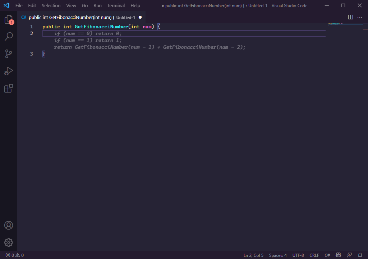Click the Copilot status icon
The width and height of the screenshot is (368, 259).
338,255
